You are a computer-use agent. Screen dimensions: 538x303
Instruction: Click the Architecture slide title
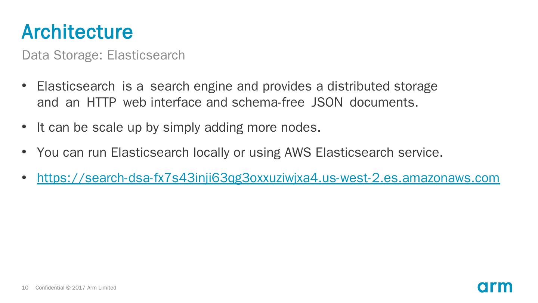coord(77,32)
